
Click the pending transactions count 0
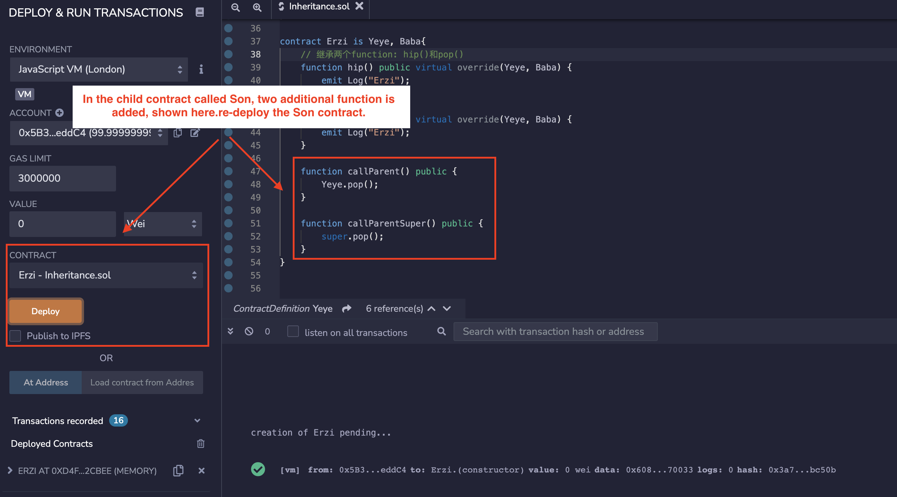[267, 332]
